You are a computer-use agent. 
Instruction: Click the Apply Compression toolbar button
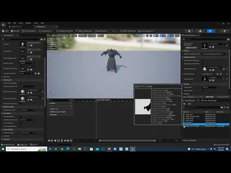tap(84, 31)
